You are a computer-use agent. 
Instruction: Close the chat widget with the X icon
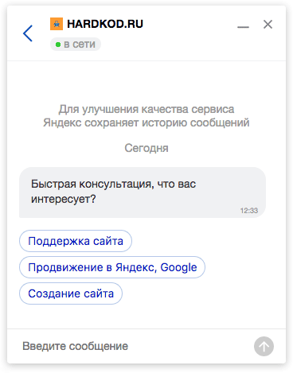click(x=268, y=25)
